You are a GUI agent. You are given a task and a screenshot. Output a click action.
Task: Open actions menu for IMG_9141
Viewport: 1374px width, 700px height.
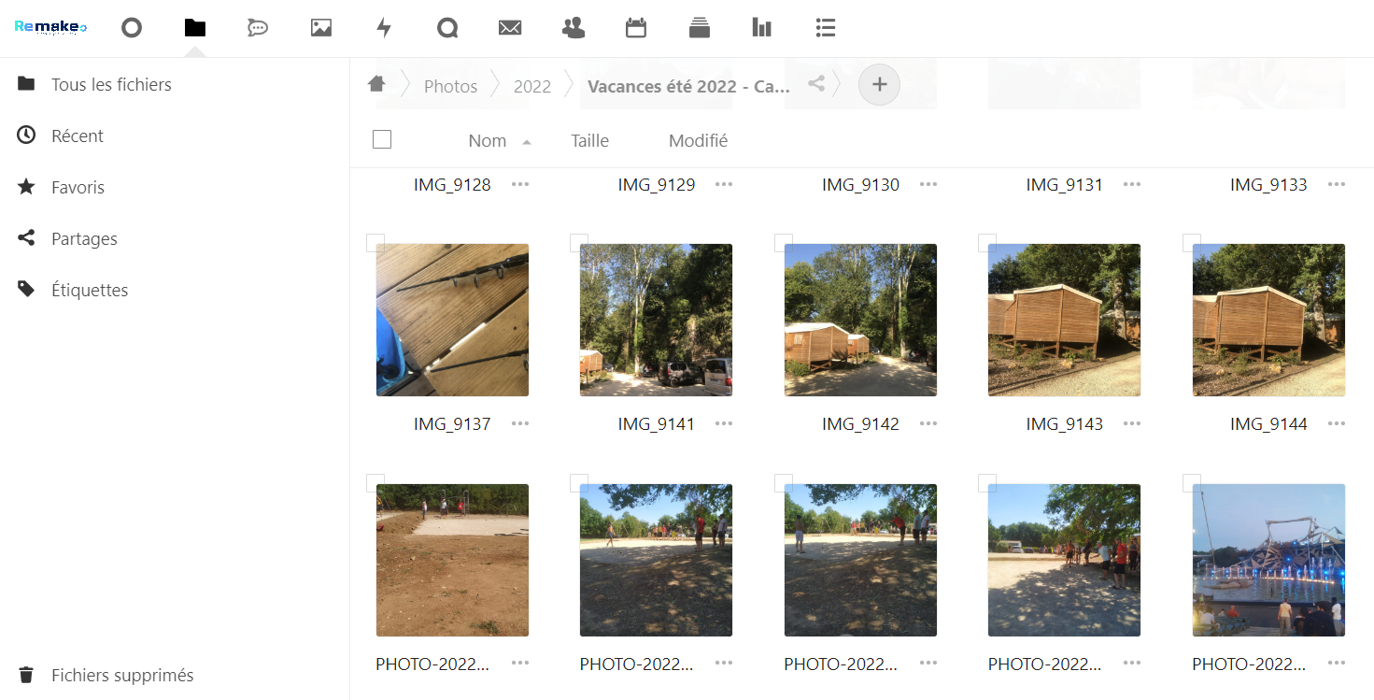(724, 423)
